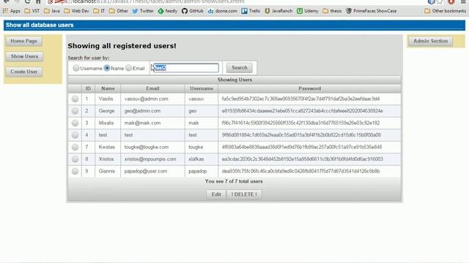Open the IT bookmark folder
This screenshot has width=469, height=263.
click(x=99, y=11)
